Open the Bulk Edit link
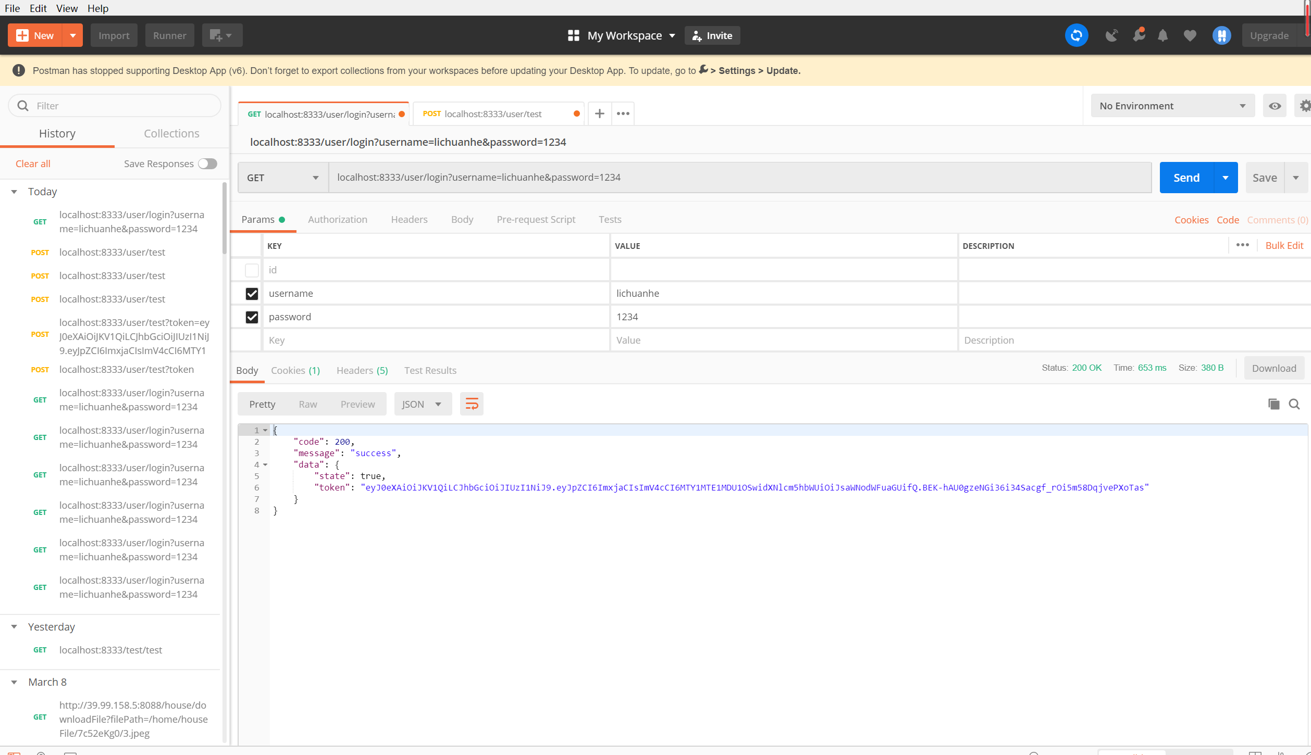The image size is (1311, 755). point(1284,245)
